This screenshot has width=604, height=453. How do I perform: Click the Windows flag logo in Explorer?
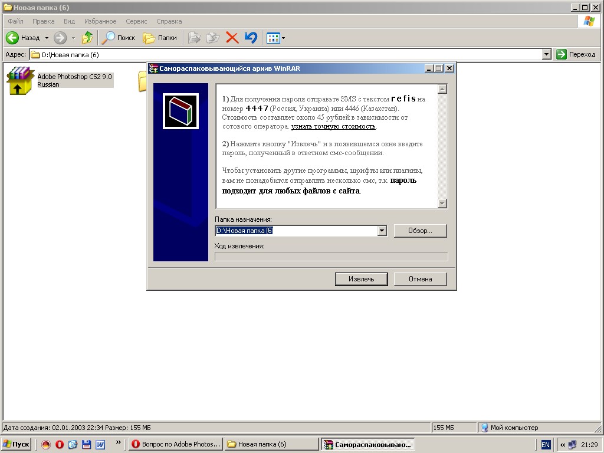(589, 22)
